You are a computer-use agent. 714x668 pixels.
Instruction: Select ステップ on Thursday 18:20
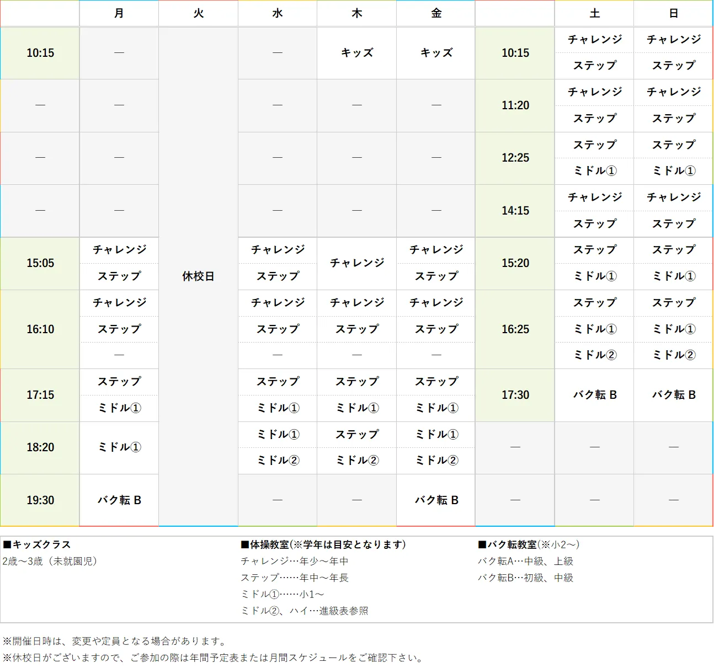356,434
